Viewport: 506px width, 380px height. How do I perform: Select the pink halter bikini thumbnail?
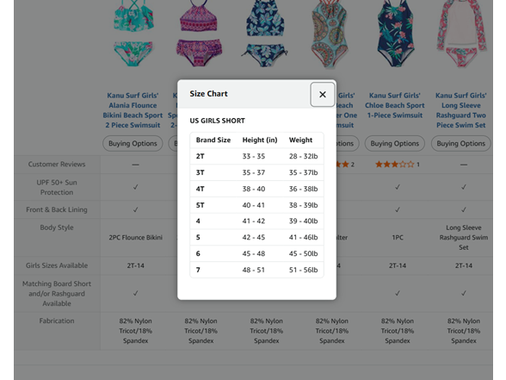[199, 34]
